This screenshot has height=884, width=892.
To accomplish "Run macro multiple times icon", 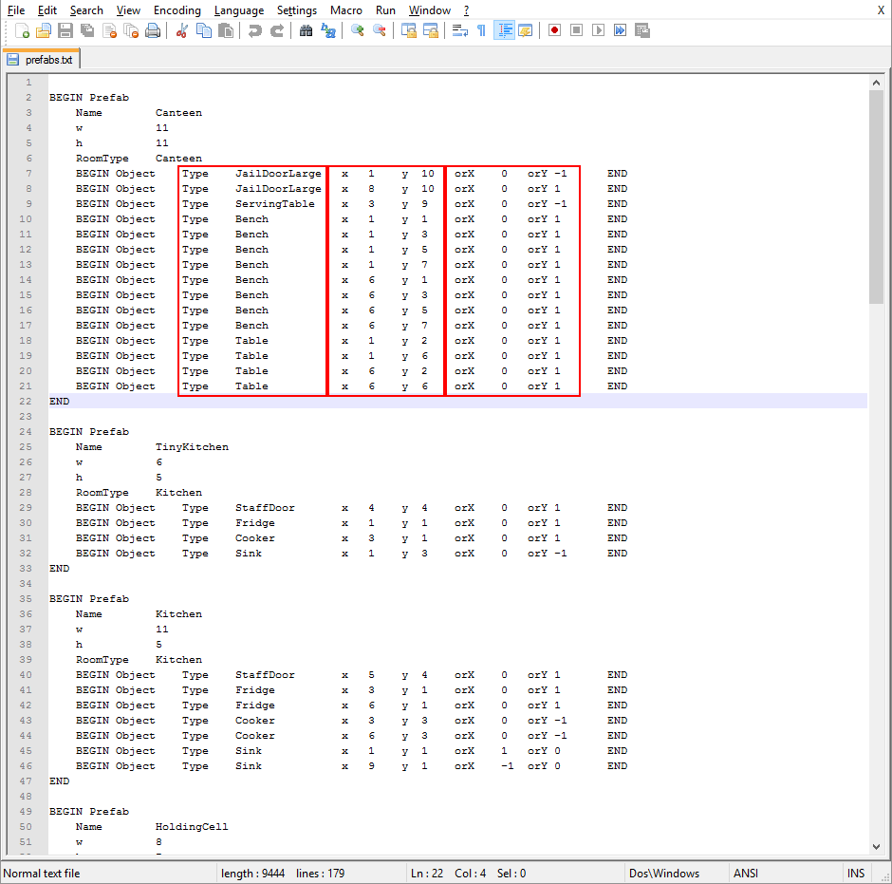I will 620,30.
